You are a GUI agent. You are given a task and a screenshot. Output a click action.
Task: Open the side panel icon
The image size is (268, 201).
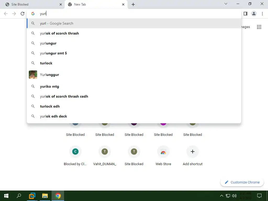pos(245,14)
